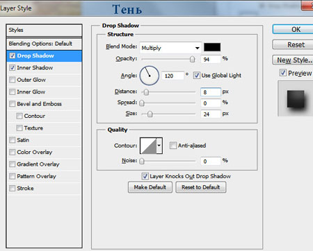Click the shadow preview thumbnail
Image resolution: width=313 pixels, height=251 pixels.
pos(296,98)
